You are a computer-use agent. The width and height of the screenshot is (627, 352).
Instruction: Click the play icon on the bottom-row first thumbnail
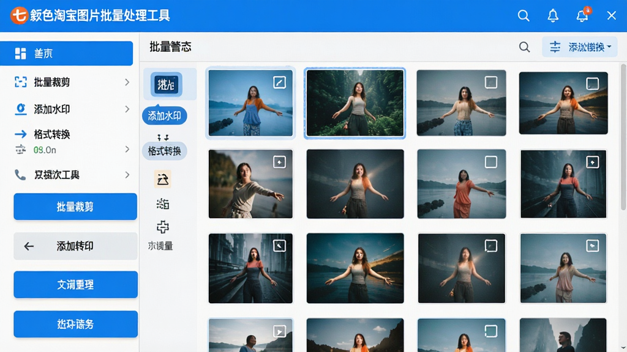[279, 331]
